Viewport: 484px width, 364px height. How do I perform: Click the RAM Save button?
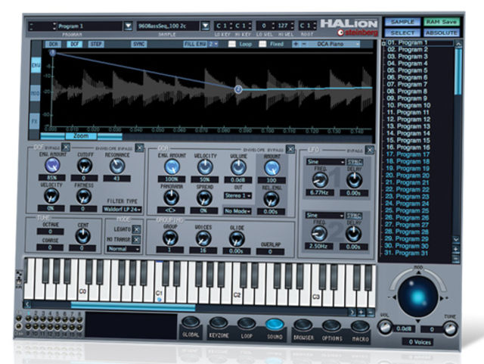tap(441, 22)
